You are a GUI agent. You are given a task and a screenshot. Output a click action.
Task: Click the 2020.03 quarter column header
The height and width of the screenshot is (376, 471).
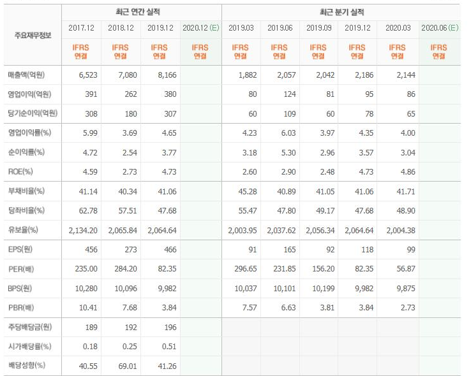[x=398, y=28]
